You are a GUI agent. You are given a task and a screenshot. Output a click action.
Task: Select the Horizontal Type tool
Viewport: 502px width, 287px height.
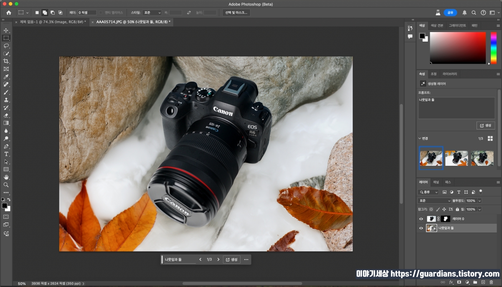tap(6, 154)
